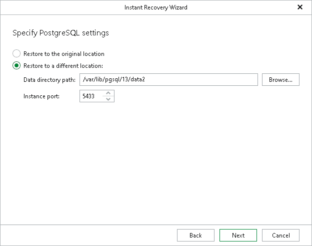Focus the Data directory path input field
Image resolution: width=312 pixels, height=246 pixels.
tap(168, 80)
